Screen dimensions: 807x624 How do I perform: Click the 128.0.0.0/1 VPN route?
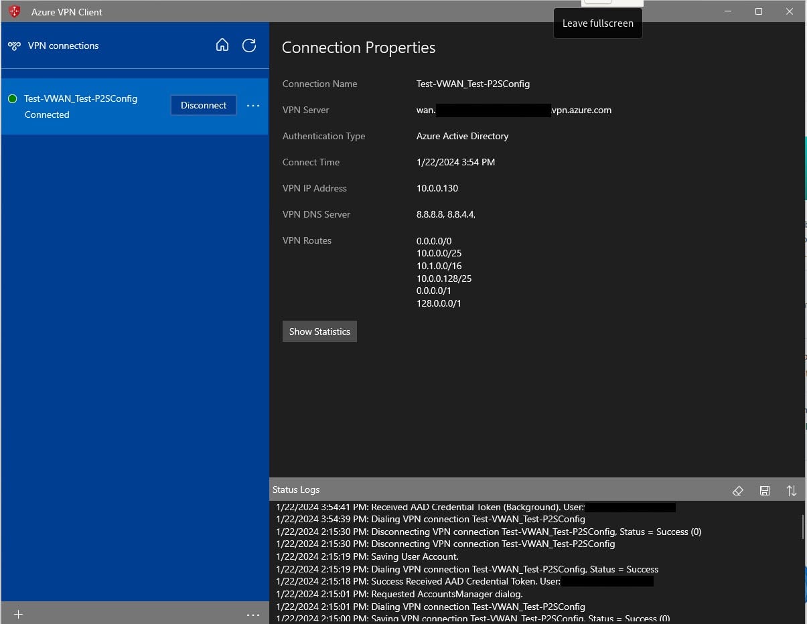439,303
